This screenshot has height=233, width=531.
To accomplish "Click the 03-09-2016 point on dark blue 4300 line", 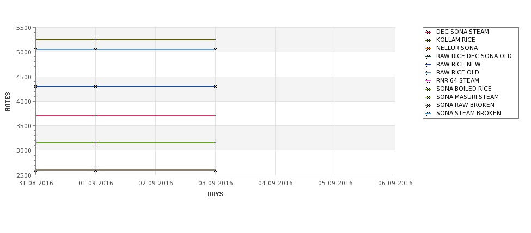I will coord(215,86).
